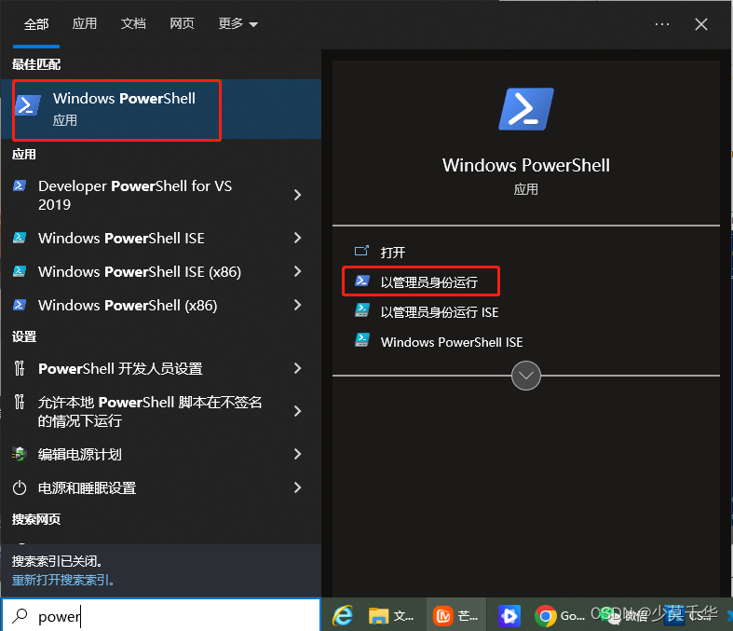The height and width of the screenshot is (631, 733).
Task: Expand 允许本地 PowerShell 脚本 result arrow
Action: (297, 411)
